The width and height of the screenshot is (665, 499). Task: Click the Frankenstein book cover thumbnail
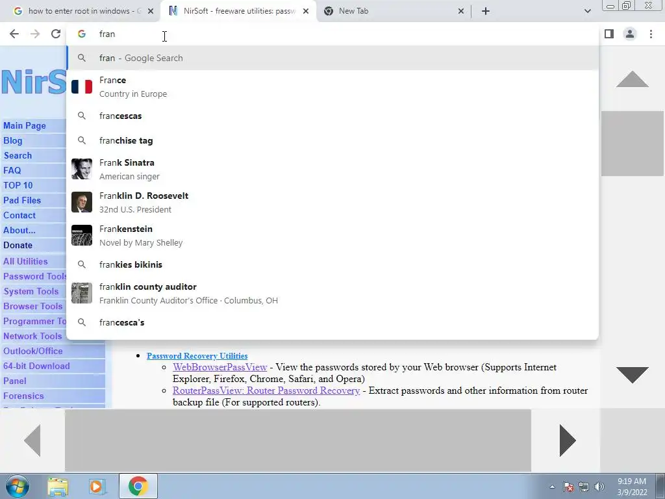(82, 235)
